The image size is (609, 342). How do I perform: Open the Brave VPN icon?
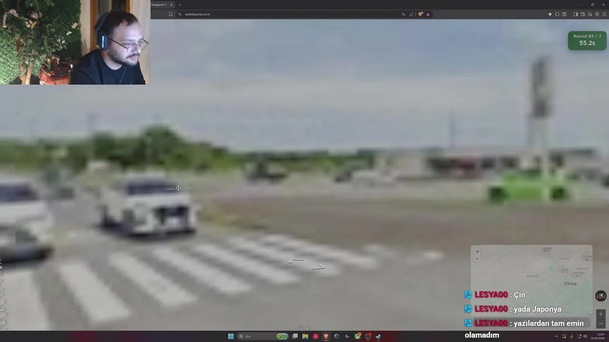pos(597,14)
